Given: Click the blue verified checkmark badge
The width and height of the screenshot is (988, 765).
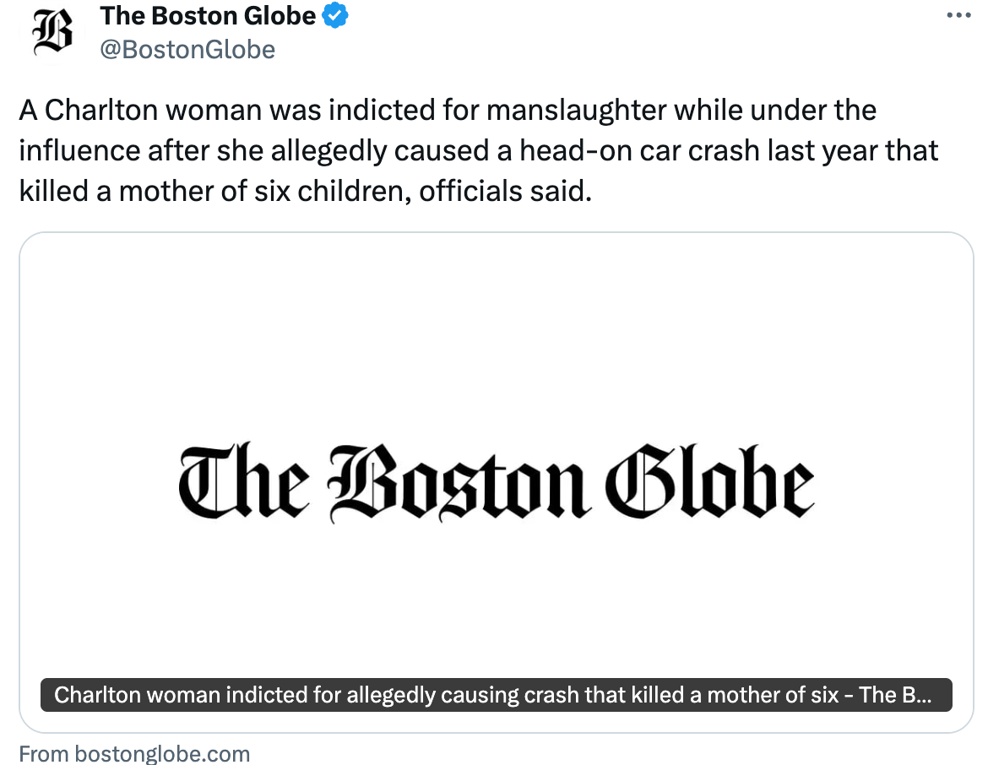Looking at the screenshot, I should (337, 15).
